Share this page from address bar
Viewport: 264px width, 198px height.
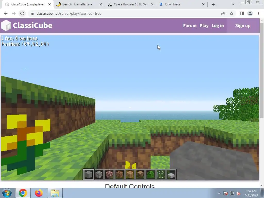coord(223,13)
